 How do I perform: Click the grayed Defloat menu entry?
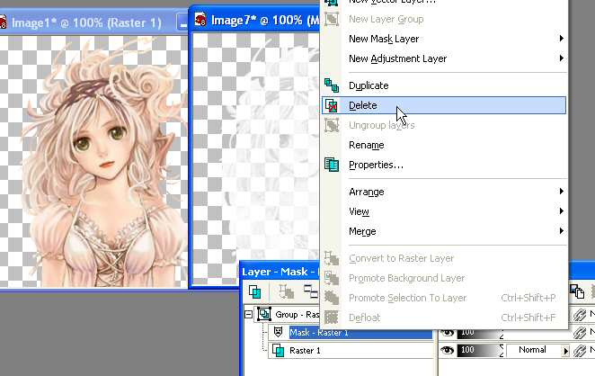(x=444, y=318)
